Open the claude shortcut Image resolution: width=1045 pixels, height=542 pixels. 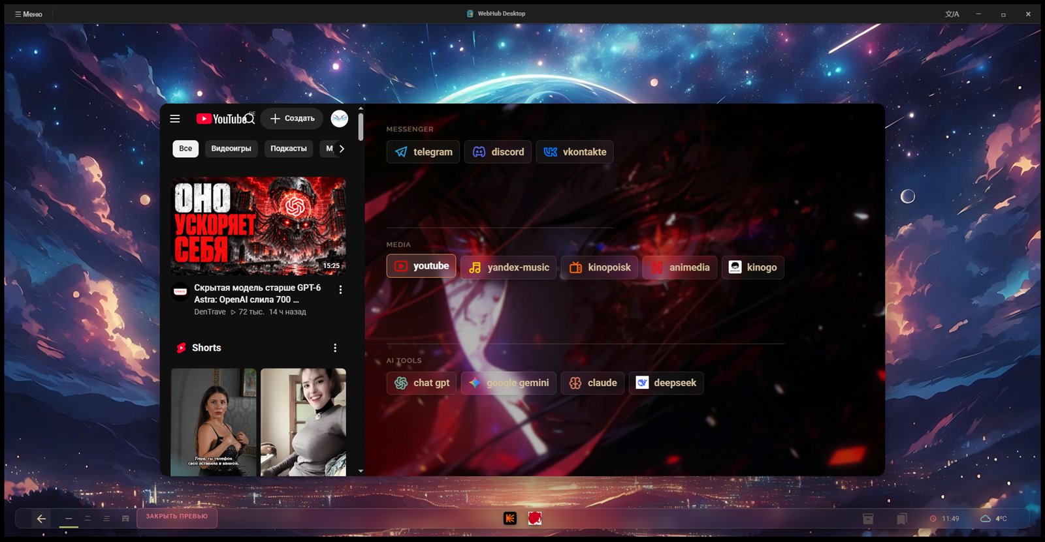(592, 383)
